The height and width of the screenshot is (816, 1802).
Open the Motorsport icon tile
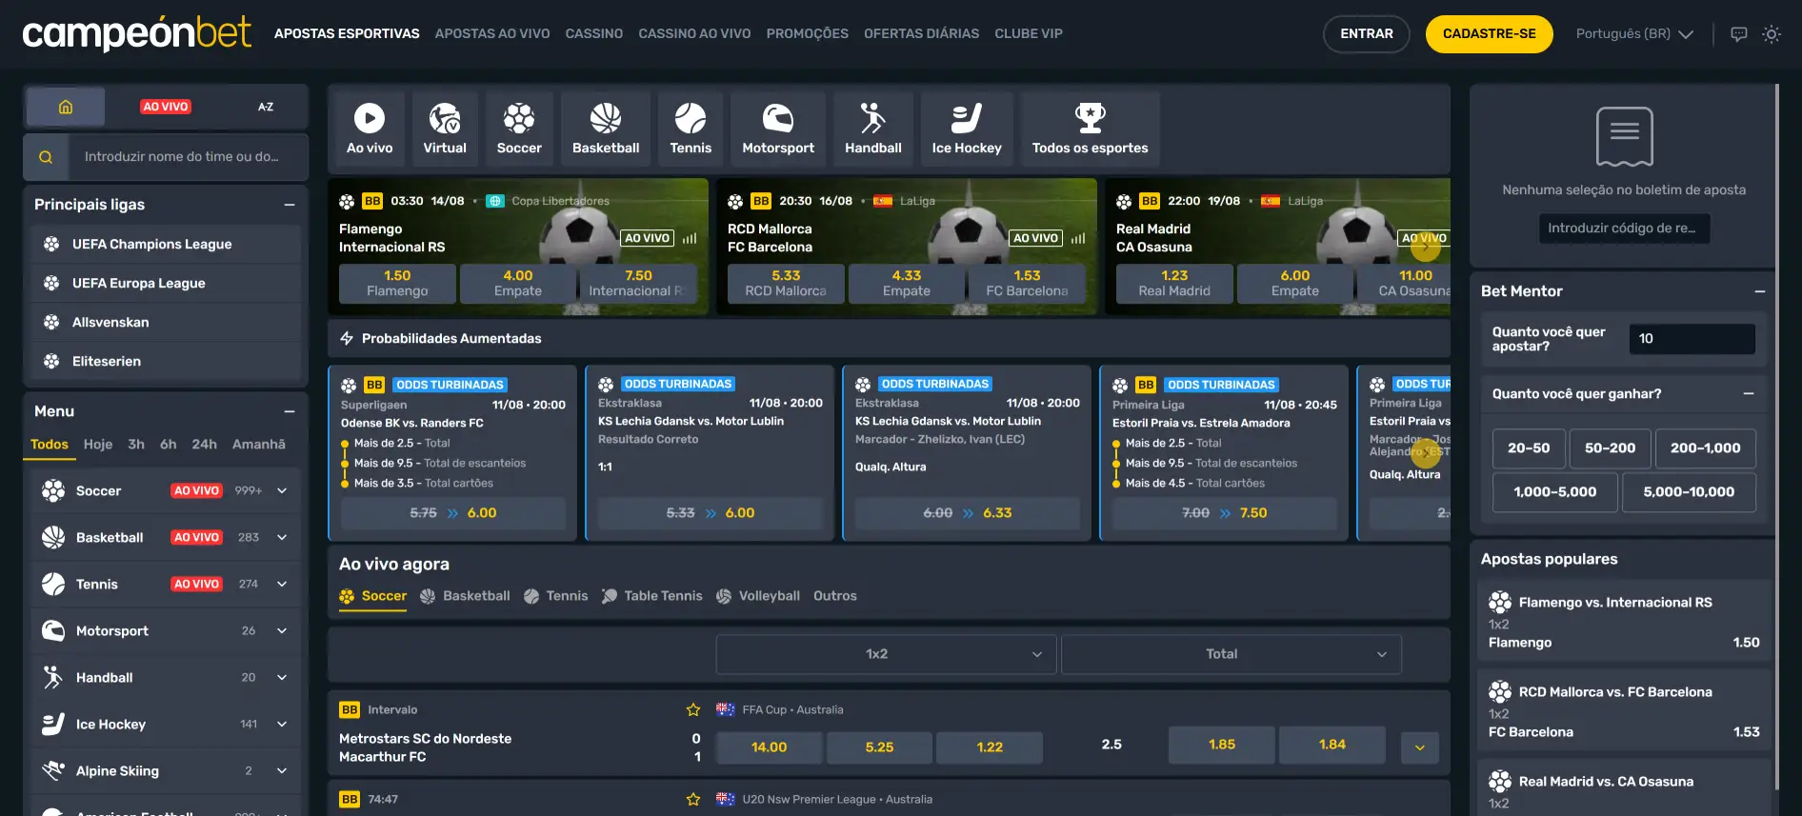pos(778,129)
